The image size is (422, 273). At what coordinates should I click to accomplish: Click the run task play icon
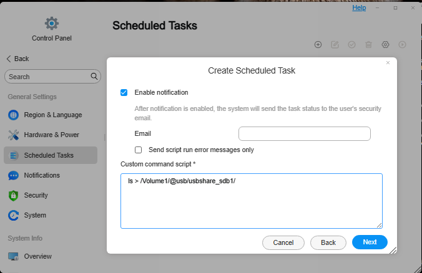(x=402, y=45)
